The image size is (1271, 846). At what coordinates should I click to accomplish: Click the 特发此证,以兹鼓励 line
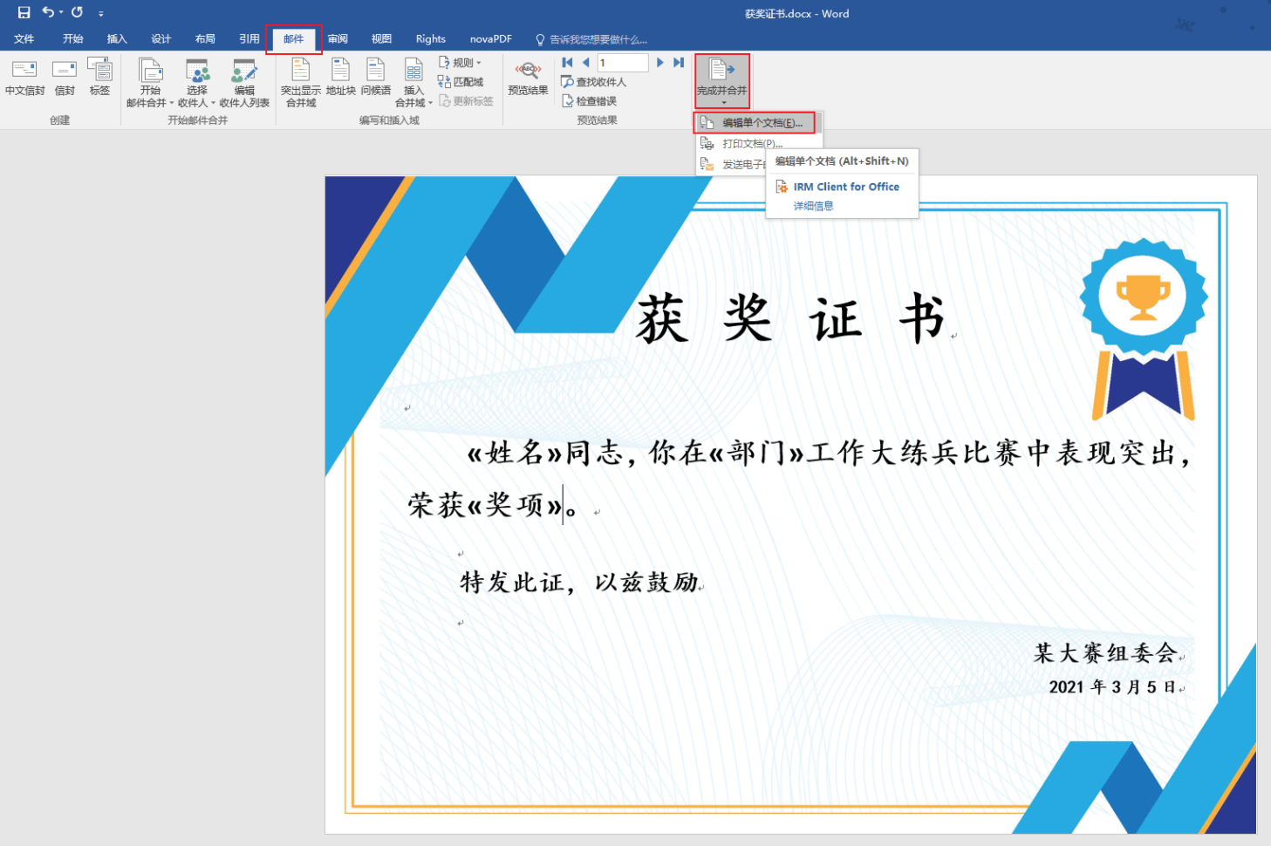click(x=579, y=582)
